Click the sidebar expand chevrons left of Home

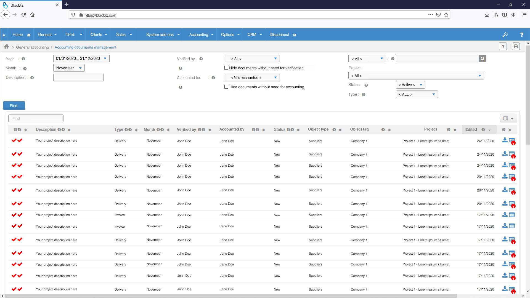[4, 35]
